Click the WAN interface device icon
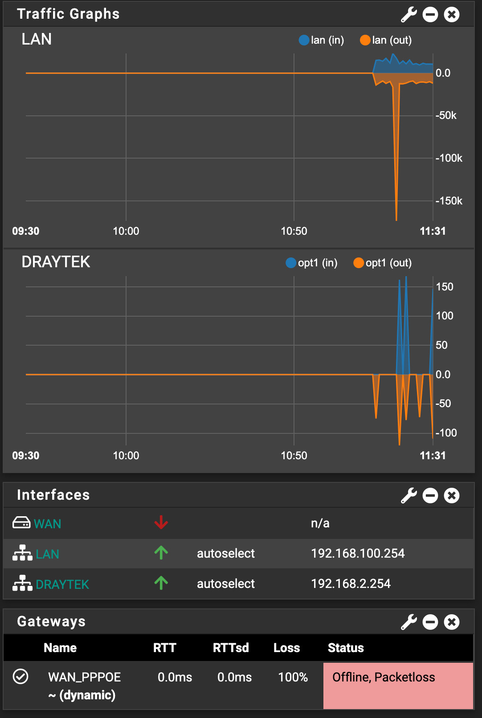 [21, 522]
